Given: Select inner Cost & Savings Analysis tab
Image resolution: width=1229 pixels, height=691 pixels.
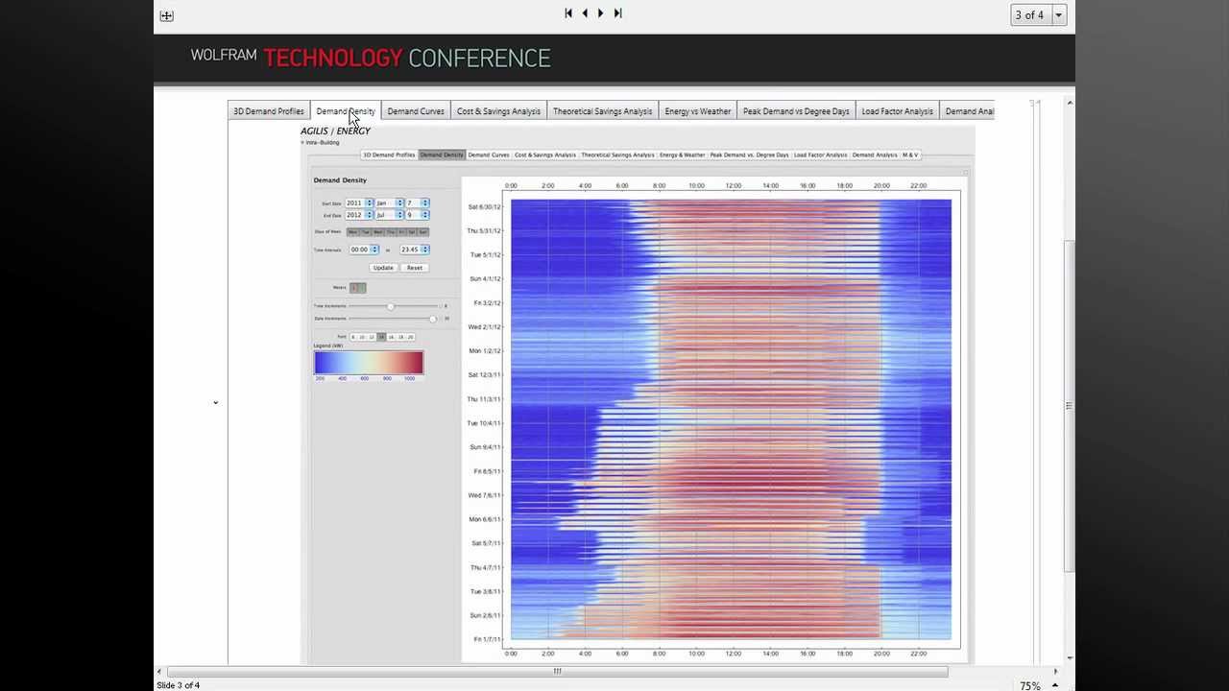Looking at the screenshot, I should (x=545, y=155).
